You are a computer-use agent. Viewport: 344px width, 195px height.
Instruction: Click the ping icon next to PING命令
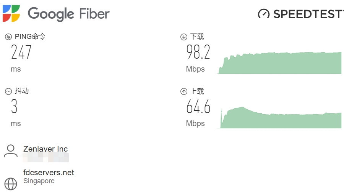point(8,37)
